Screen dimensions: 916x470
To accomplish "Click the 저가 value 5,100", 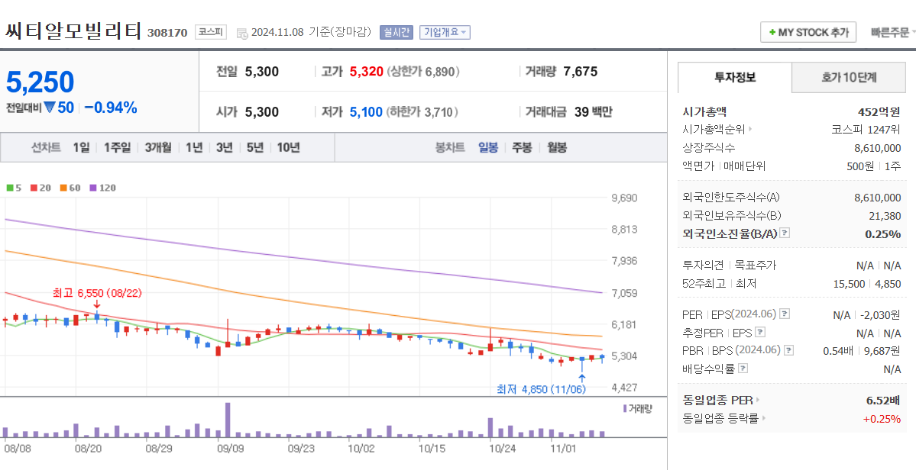I will coord(366,112).
